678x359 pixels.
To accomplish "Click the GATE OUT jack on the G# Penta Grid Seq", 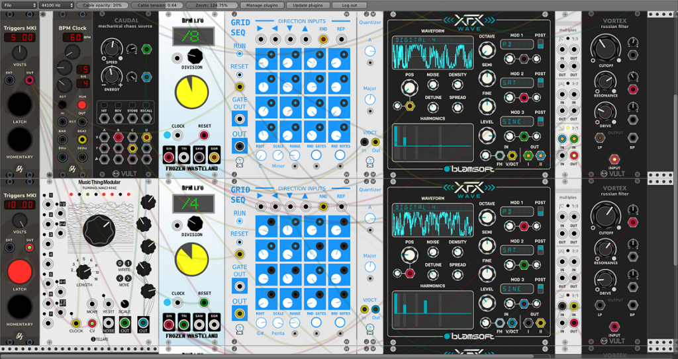I will click(239, 286).
